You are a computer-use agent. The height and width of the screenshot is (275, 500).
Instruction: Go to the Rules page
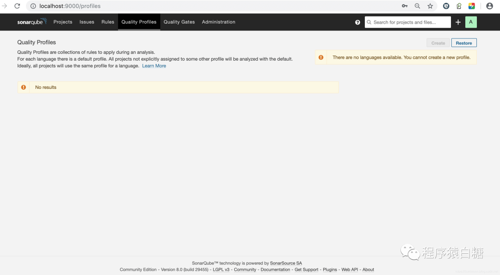coord(108,22)
